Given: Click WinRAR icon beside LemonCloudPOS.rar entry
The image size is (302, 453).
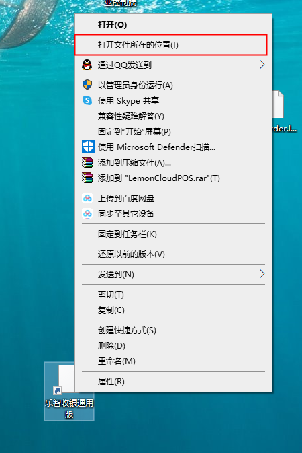Looking at the screenshot, I should (87, 178).
